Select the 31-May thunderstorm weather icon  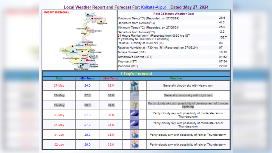pos(134,125)
